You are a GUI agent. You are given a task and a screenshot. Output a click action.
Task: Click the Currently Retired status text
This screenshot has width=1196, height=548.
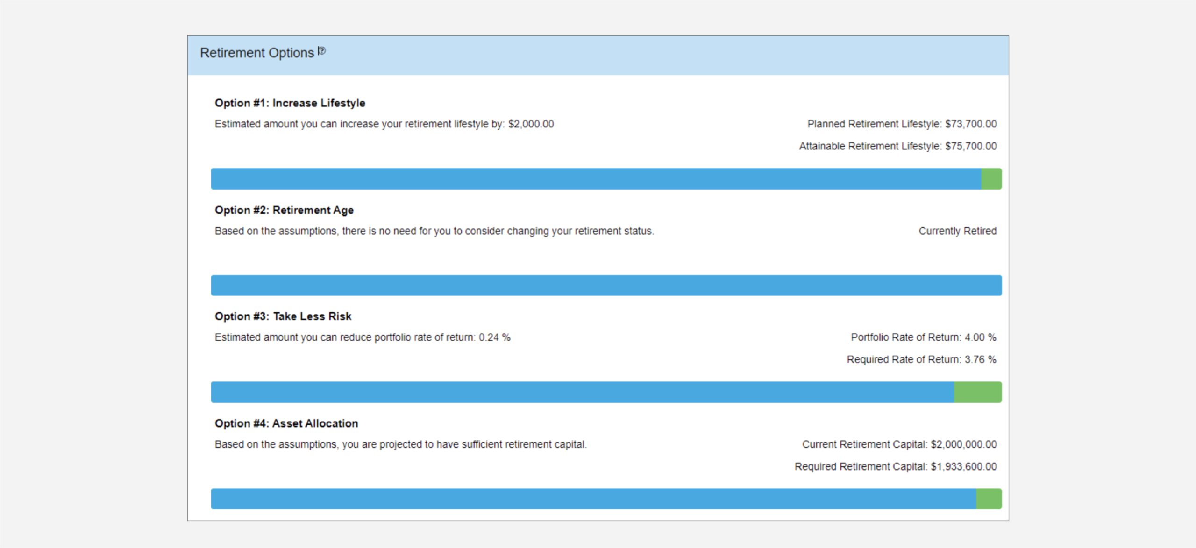[957, 232]
